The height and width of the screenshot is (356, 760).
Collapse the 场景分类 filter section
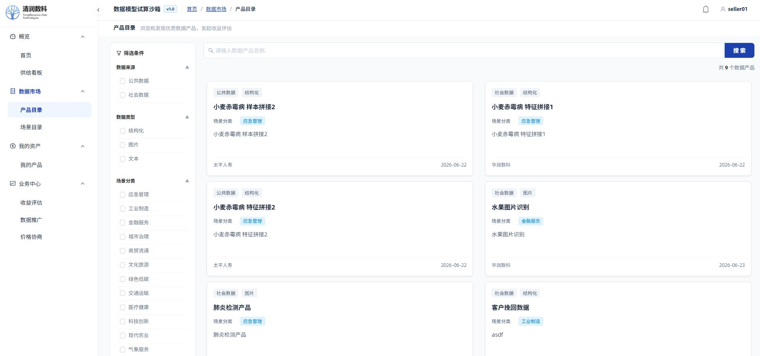(187, 181)
